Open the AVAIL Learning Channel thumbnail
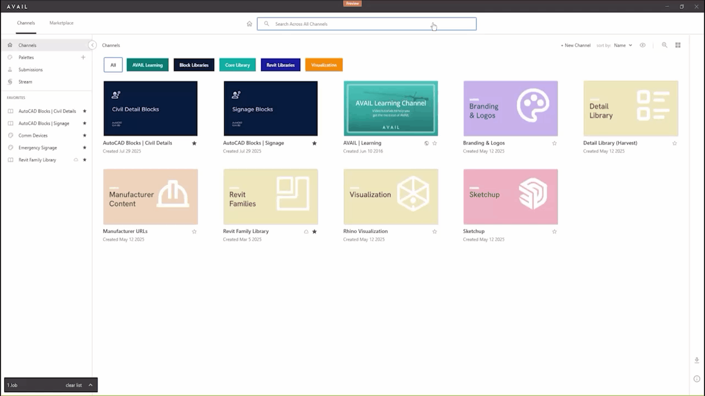705x396 pixels. [x=391, y=108]
